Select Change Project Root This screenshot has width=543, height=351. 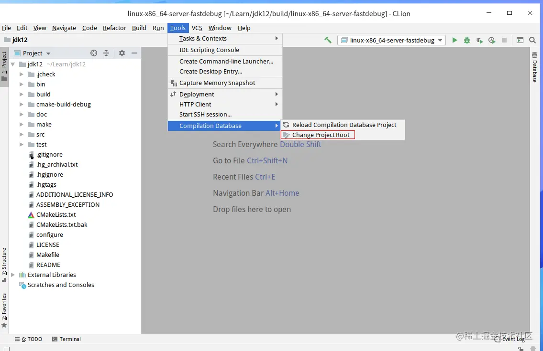[x=318, y=135]
